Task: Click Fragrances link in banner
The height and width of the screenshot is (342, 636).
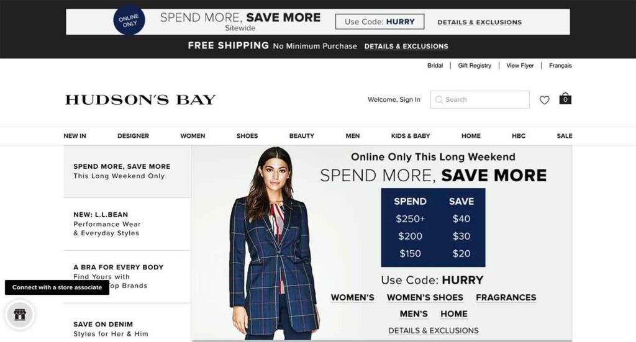Action: click(x=506, y=297)
